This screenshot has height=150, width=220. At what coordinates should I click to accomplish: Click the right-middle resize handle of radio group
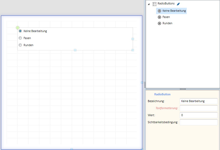[x=132, y=39]
